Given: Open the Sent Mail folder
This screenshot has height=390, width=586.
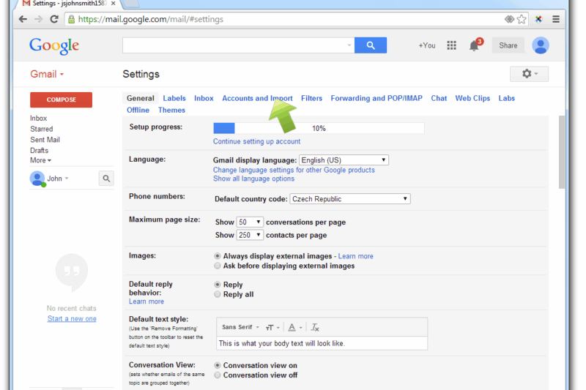Looking at the screenshot, I should click(45, 140).
